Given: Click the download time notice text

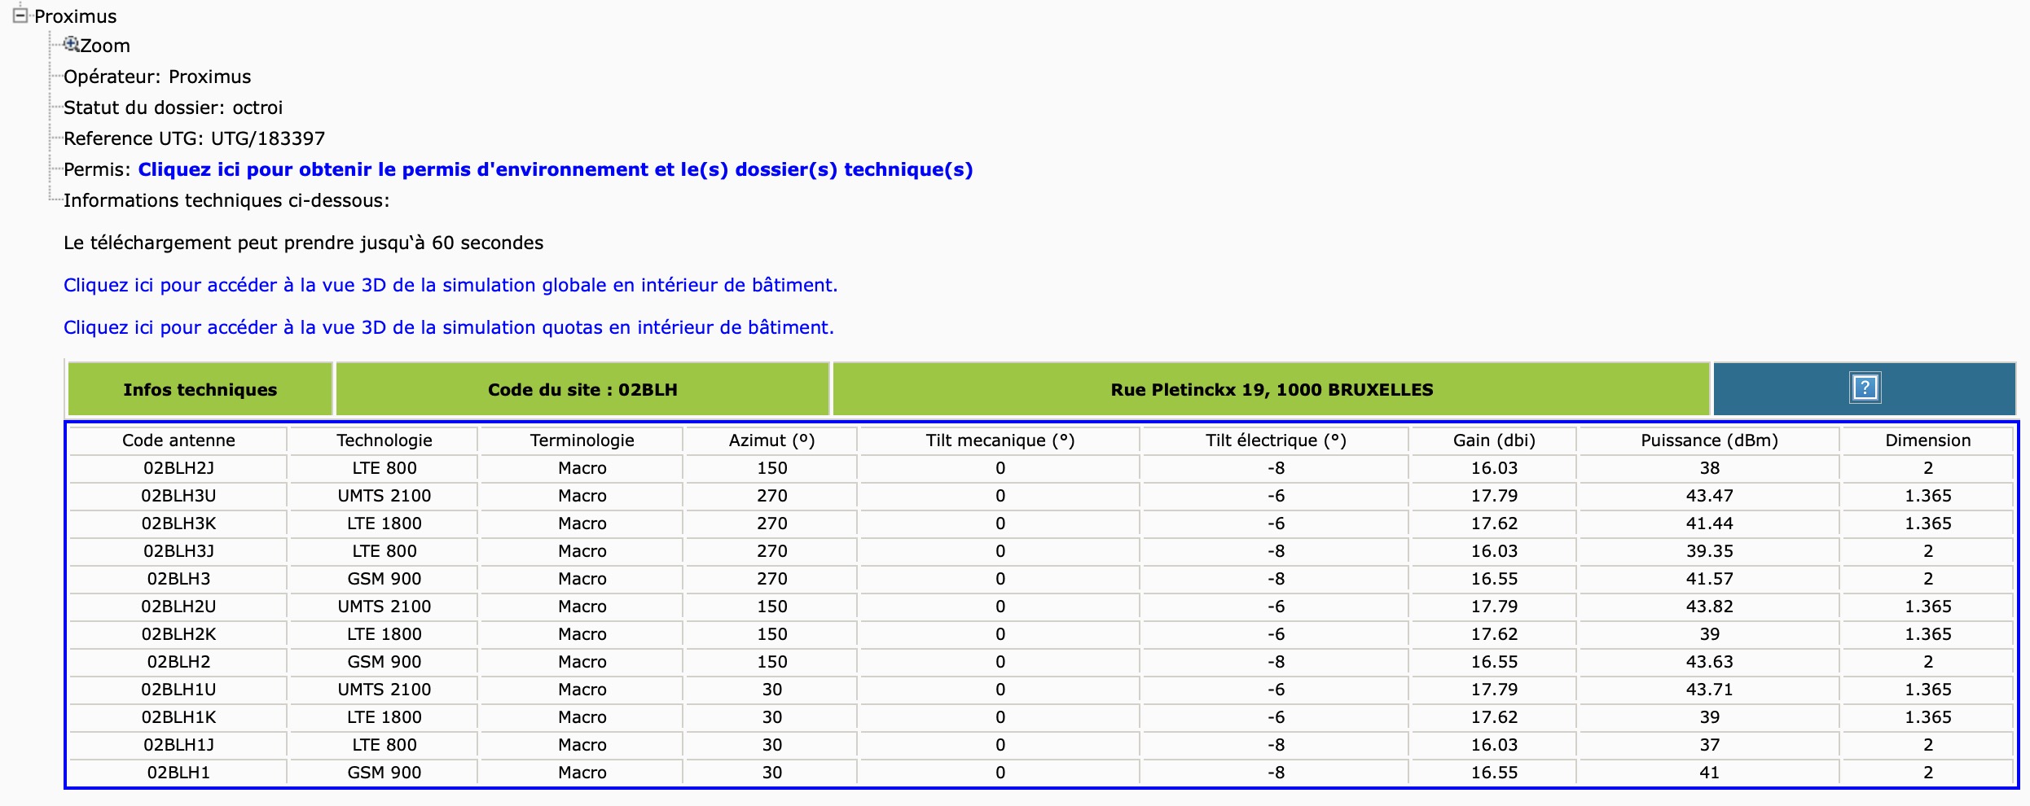Looking at the screenshot, I should pyautogui.click(x=303, y=243).
